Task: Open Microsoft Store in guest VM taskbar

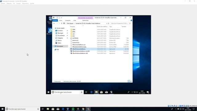Action: click(x=101, y=92)
